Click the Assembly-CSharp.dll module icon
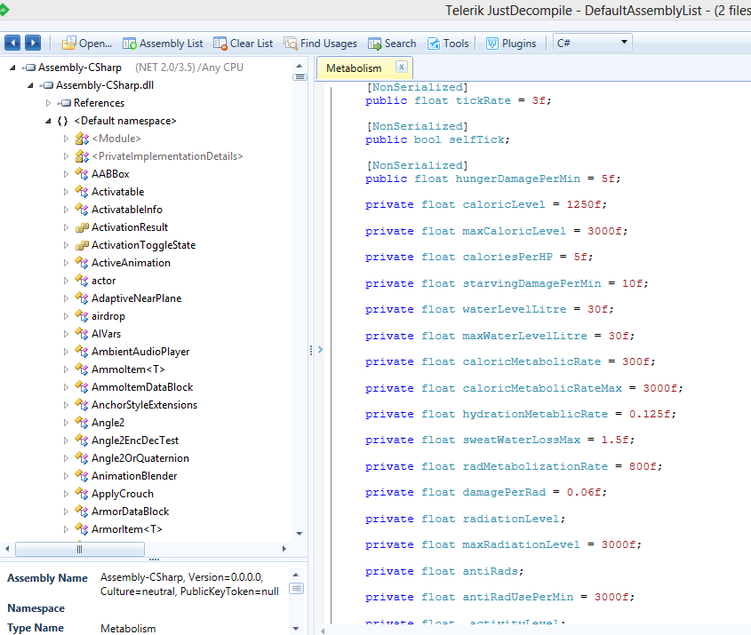The width and height of the screenshot is (751, 635). point(46,85)
